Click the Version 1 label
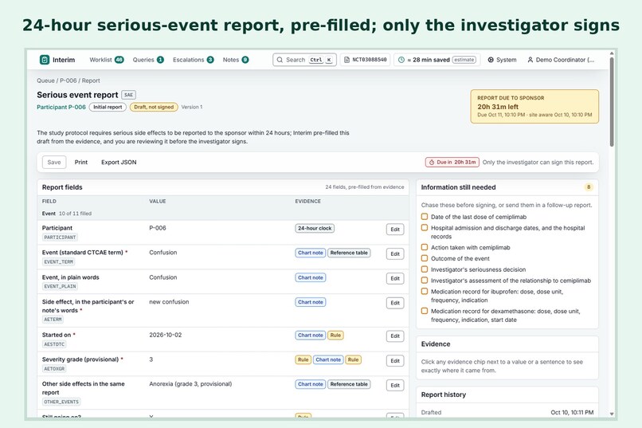Viewport: 642px width, 428px height. (x=192, y=107)
